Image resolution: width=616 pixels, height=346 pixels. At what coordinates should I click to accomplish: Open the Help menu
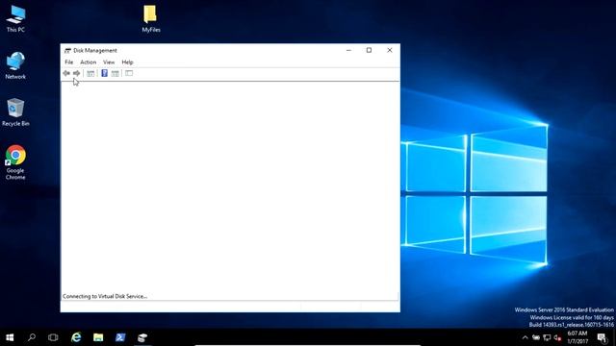coord(127,62)
